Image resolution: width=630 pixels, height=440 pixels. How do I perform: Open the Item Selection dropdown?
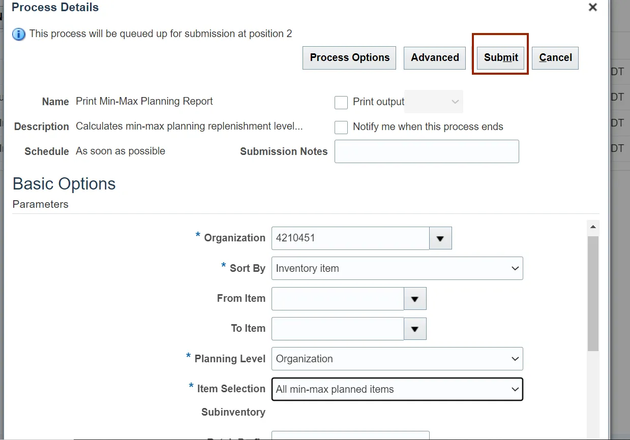[397, 390]
